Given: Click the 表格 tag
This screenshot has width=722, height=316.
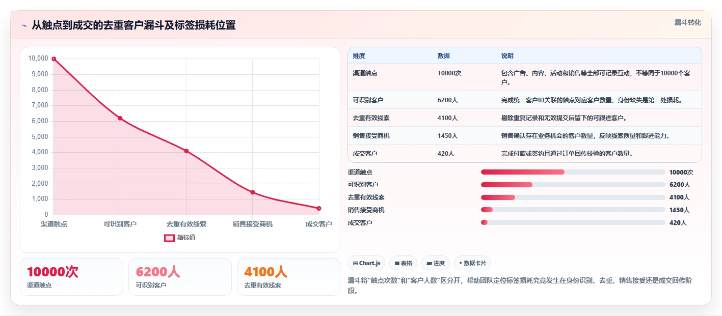Looking at the screenshot, I should point(403,263).
